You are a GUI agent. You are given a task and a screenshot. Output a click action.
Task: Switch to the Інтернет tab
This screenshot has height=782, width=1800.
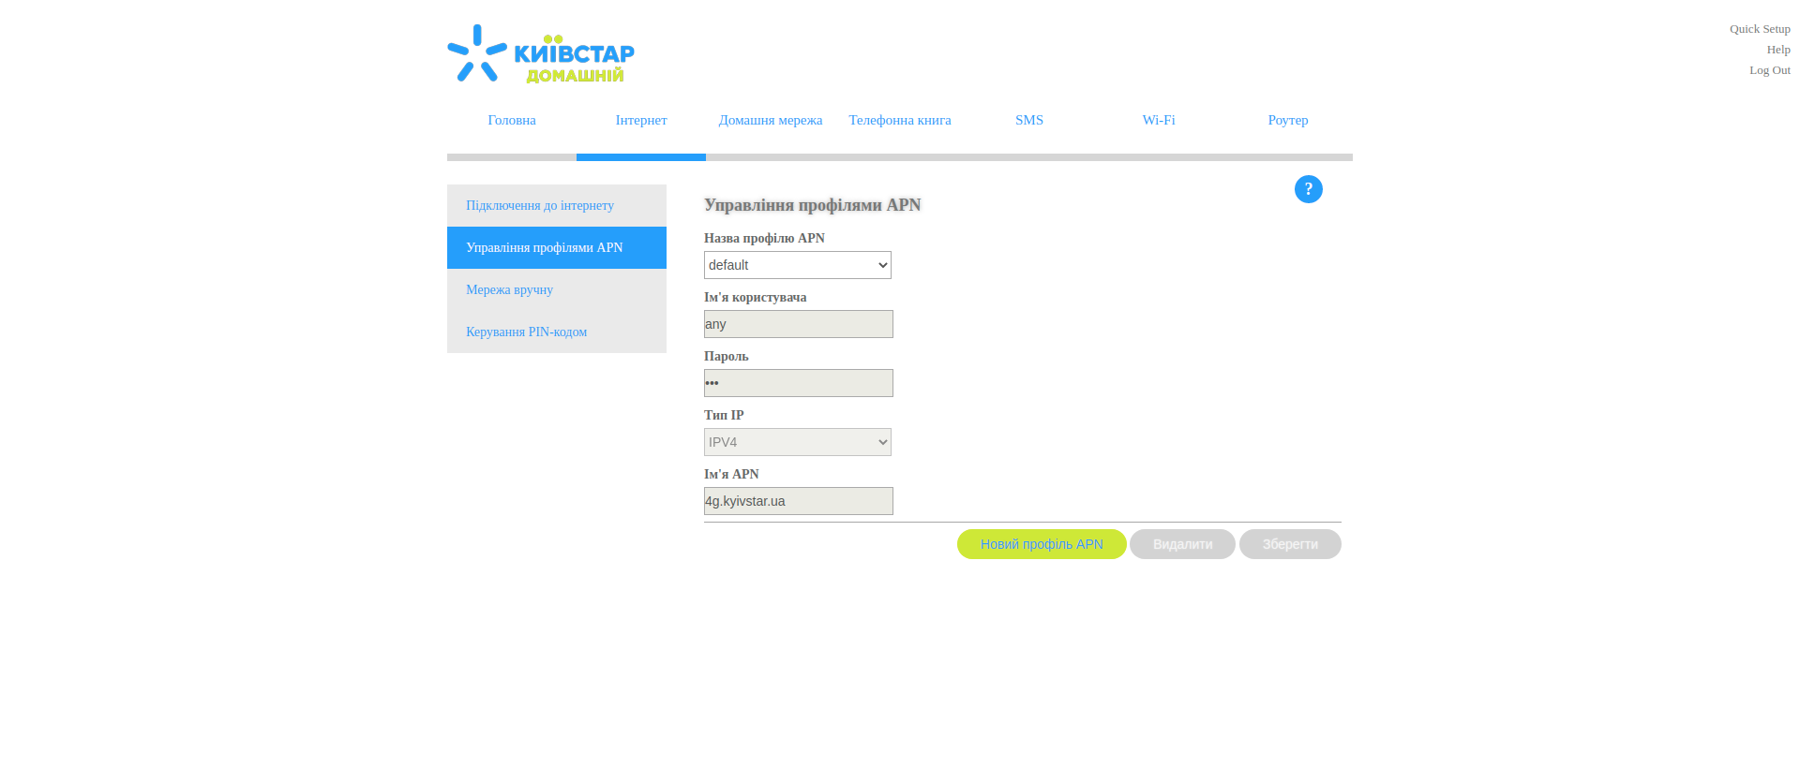coord(641,120)
